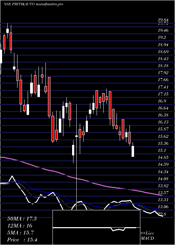Click the NSE PRITIKAUTO chart title
This screenshot has height=245, width=175.
click(33, 4)
